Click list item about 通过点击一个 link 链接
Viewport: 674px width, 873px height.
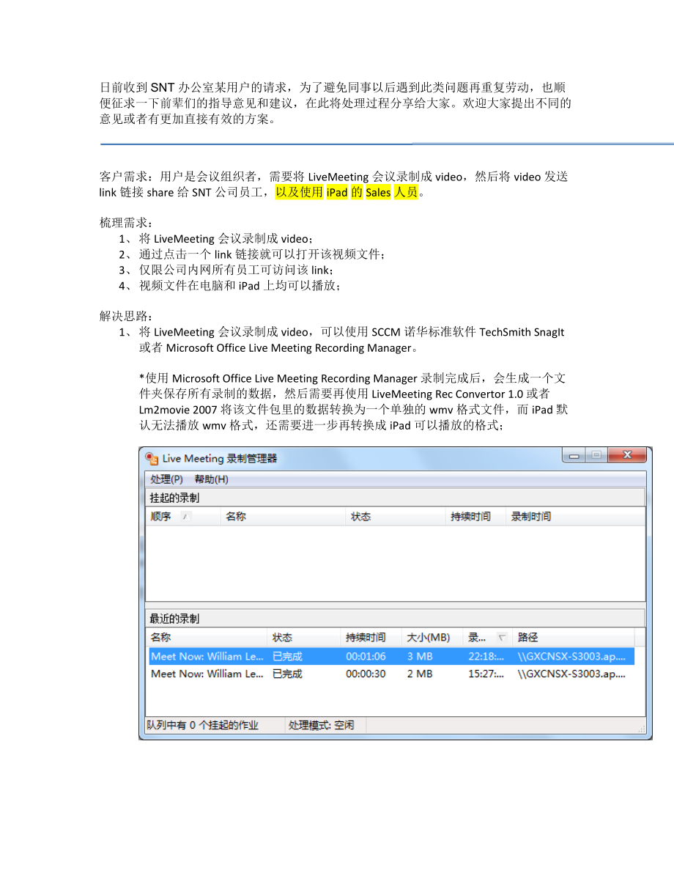point(262,254)
